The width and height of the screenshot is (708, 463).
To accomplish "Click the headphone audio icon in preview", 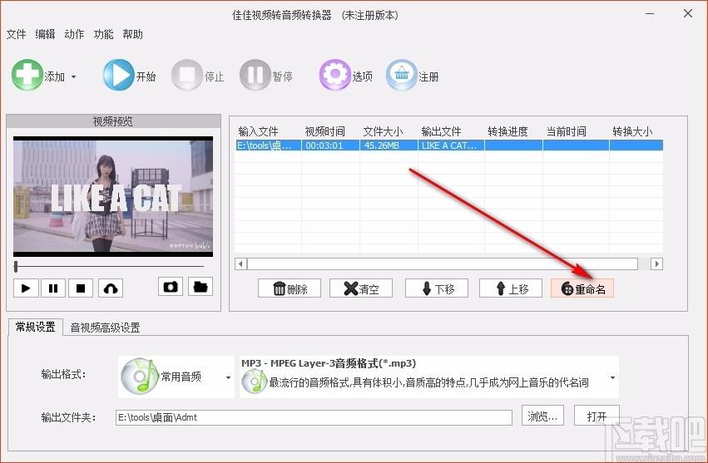I will 111,288.
